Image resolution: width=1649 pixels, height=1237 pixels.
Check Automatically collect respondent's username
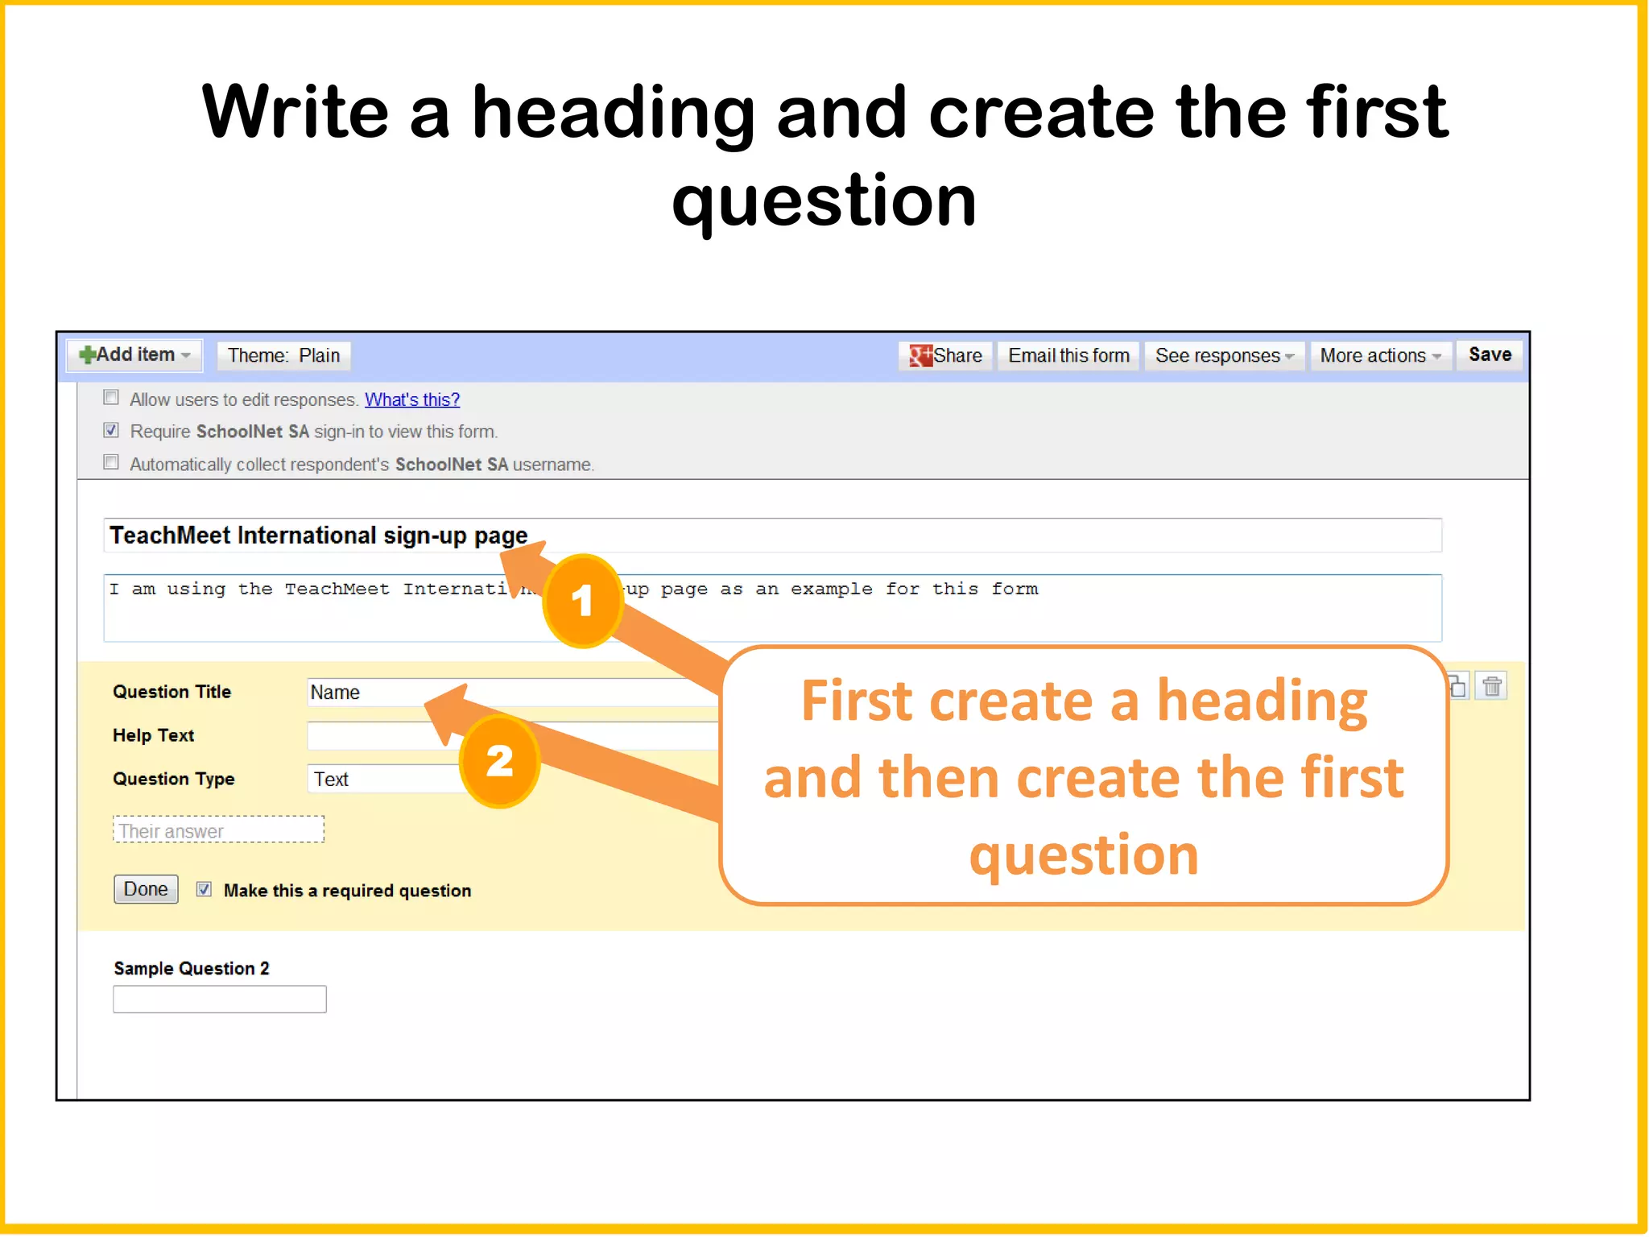pyautogui.click(x=111, y=462)
